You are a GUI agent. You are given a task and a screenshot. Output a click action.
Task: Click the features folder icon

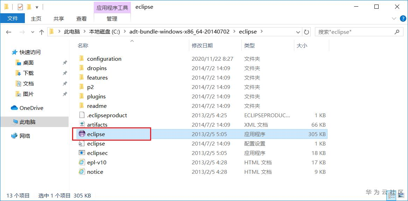tap(82, 77)
